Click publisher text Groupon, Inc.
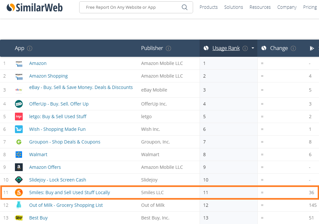 tap(155, 142)
